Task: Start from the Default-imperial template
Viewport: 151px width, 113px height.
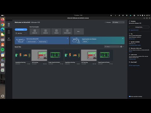Action: [x=67, y=31]
